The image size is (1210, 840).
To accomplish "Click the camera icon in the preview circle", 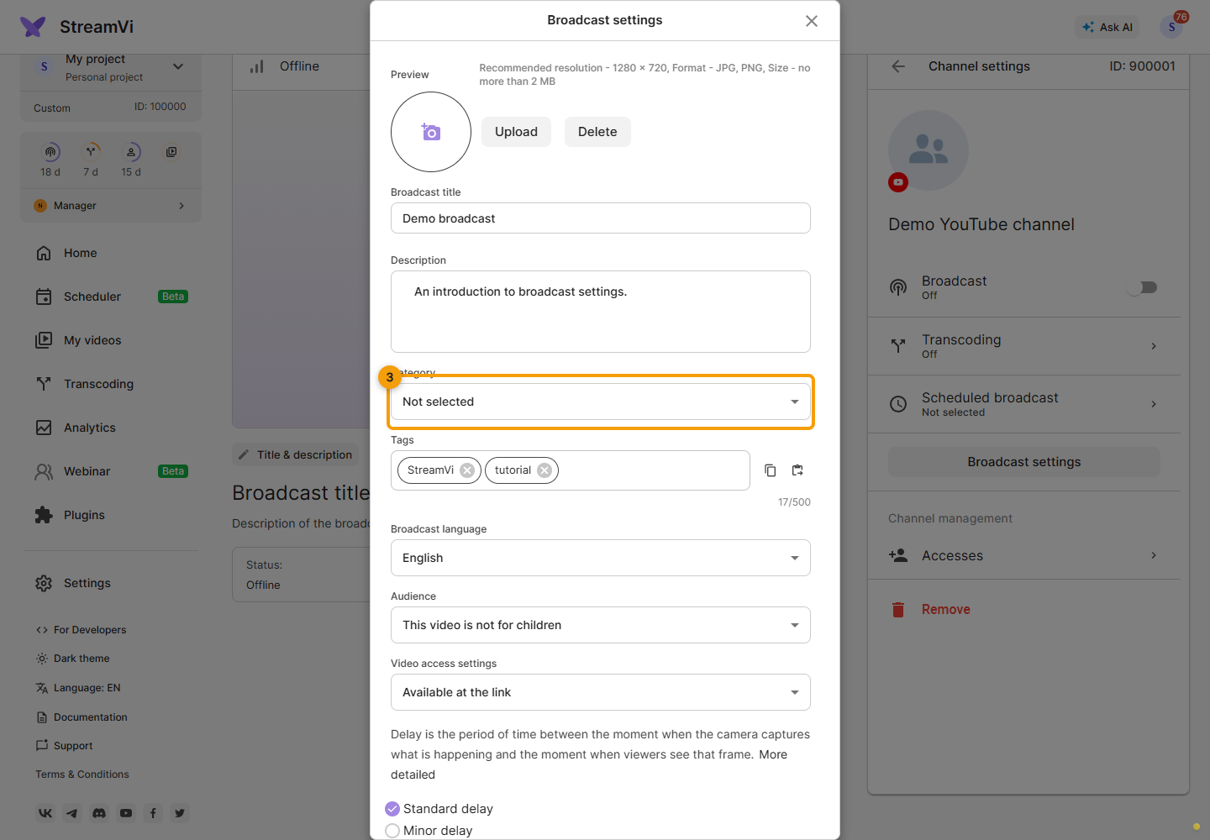I will [431, 132].
